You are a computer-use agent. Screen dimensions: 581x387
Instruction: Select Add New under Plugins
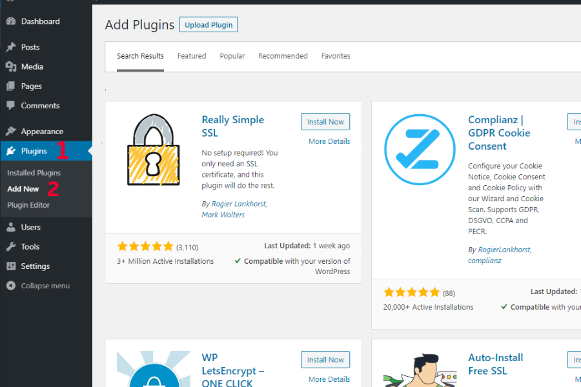(23, 189)
